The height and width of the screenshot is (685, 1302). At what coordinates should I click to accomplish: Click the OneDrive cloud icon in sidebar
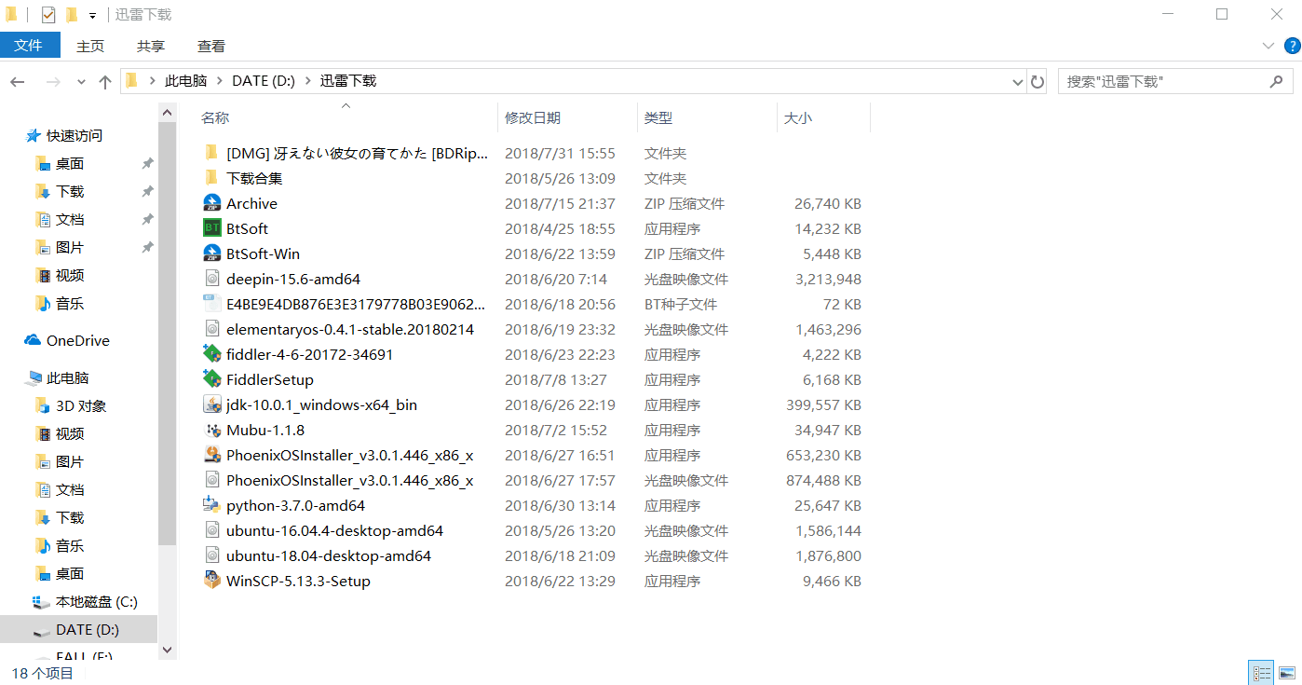tap(33, 340)
